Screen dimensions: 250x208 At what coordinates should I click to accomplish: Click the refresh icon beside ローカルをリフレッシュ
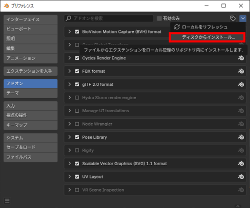click(x=177, y=27)
